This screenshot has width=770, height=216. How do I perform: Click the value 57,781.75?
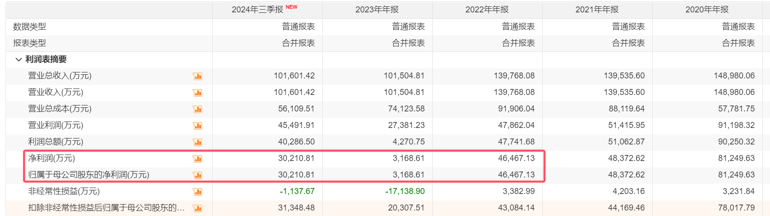pos(737,109)
